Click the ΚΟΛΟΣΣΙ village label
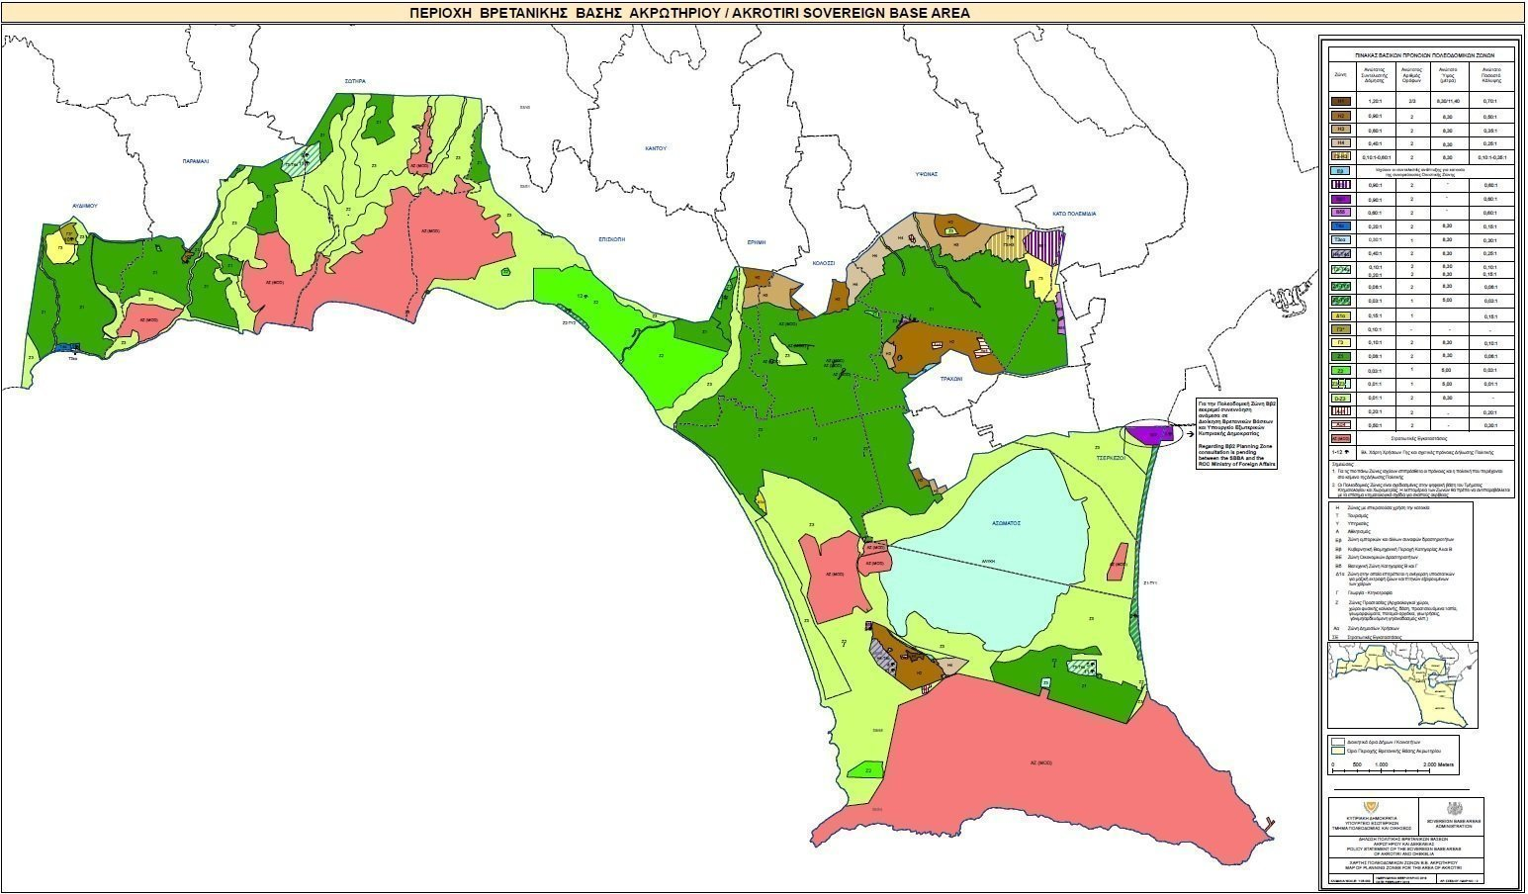 [x=824, y=263]
